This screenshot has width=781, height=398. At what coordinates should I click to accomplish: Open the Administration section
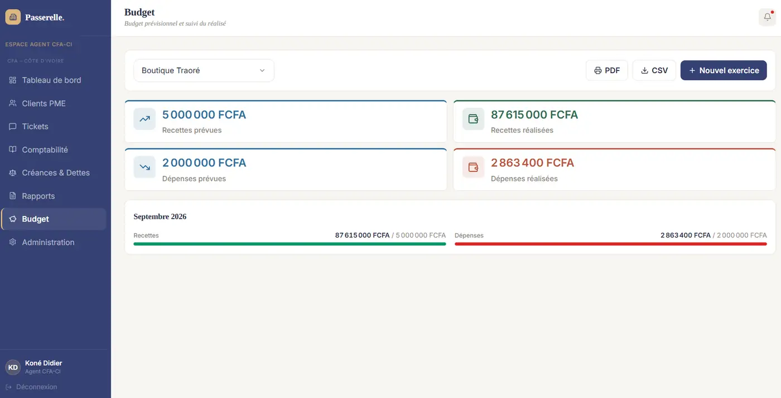coord(54,242)
